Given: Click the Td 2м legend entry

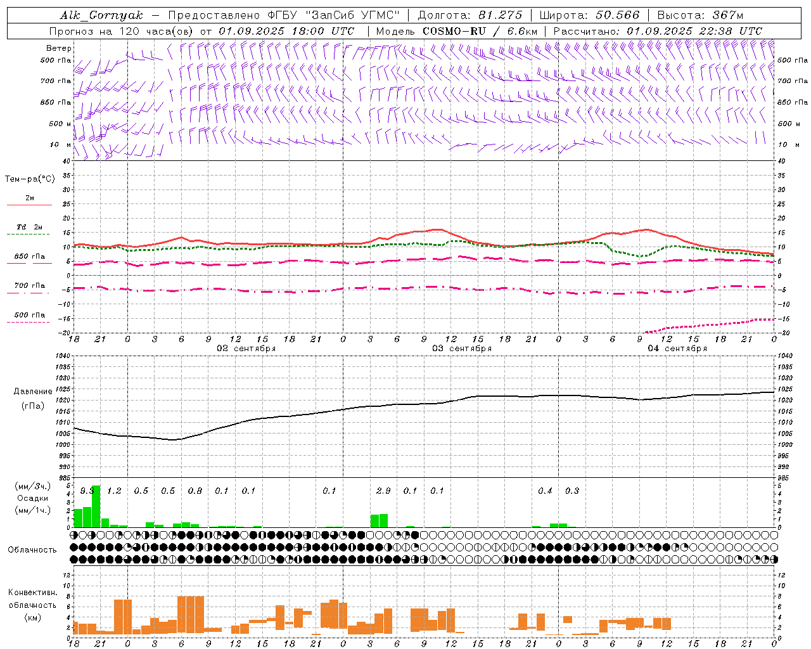Looking at the screenshot, I should point(30,227).
